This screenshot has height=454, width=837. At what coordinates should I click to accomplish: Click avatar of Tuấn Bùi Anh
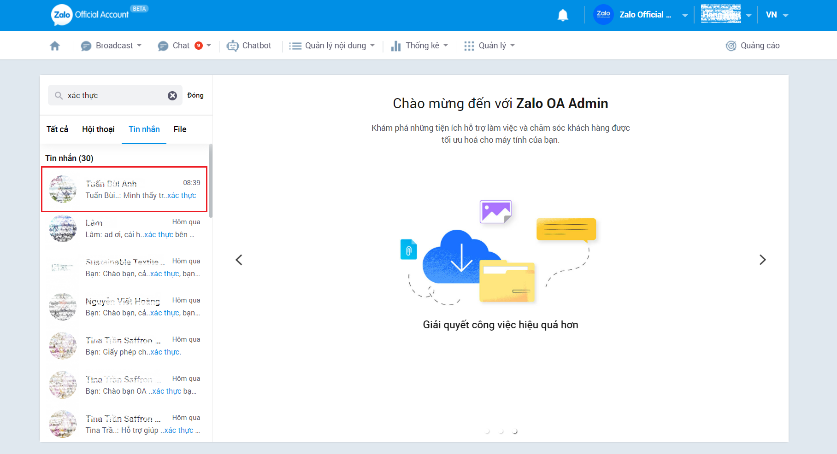click(63, 189)
